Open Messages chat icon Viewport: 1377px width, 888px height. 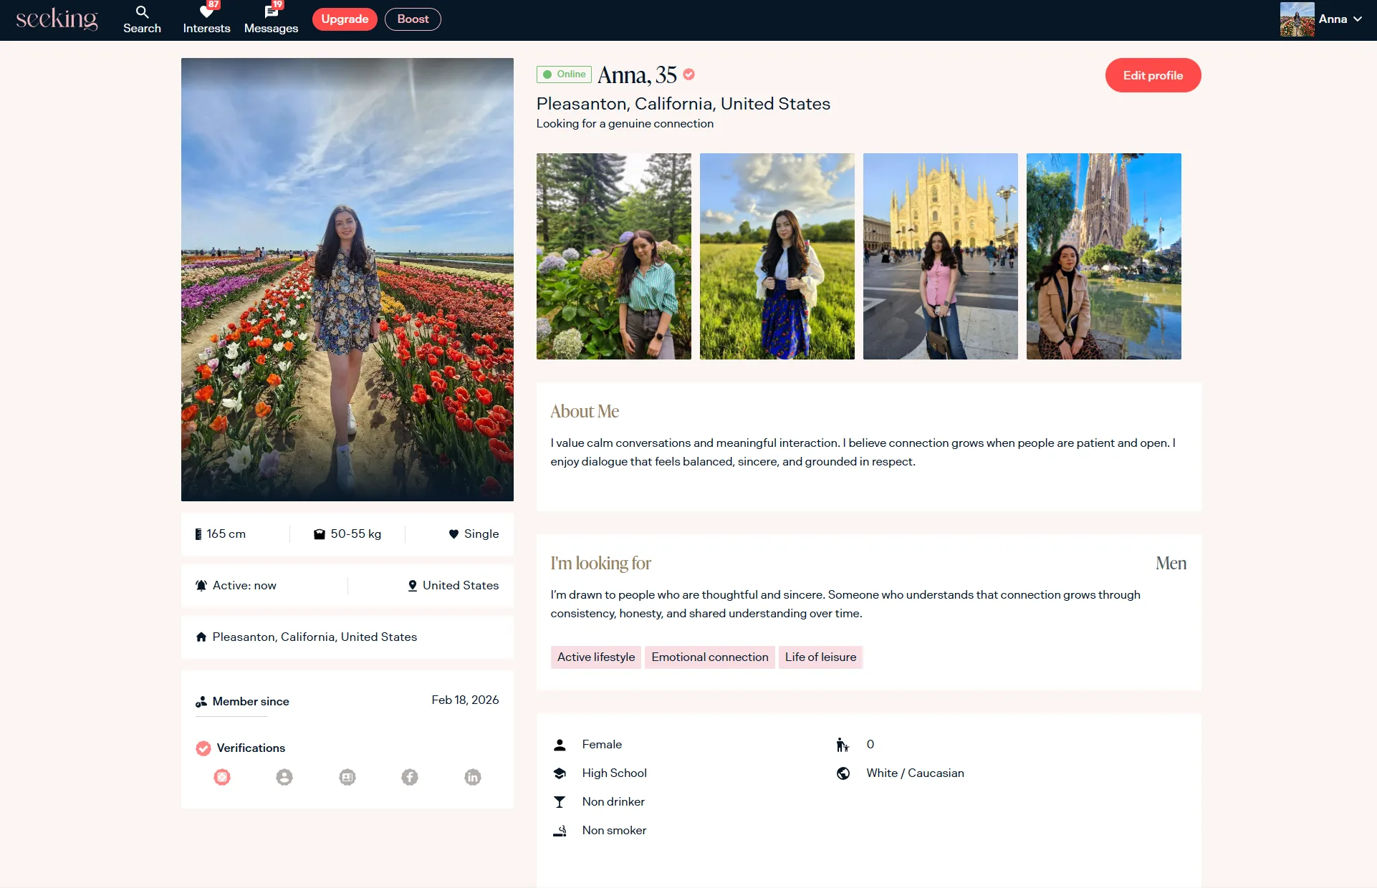(271, 12)
